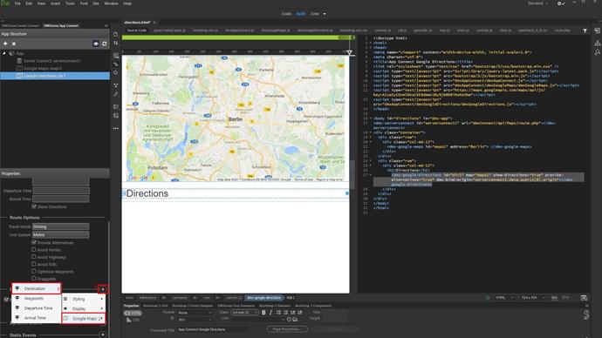
Task: Open the window size dropdown in status bar
Action: (533, 298)
